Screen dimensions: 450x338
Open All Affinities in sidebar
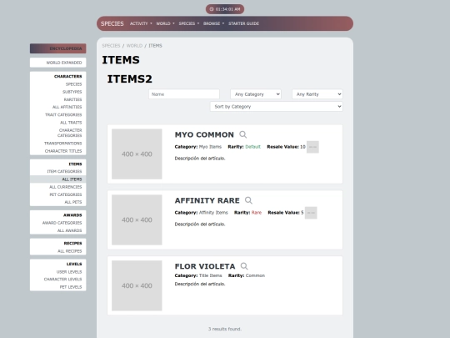(x=67, y=107)
